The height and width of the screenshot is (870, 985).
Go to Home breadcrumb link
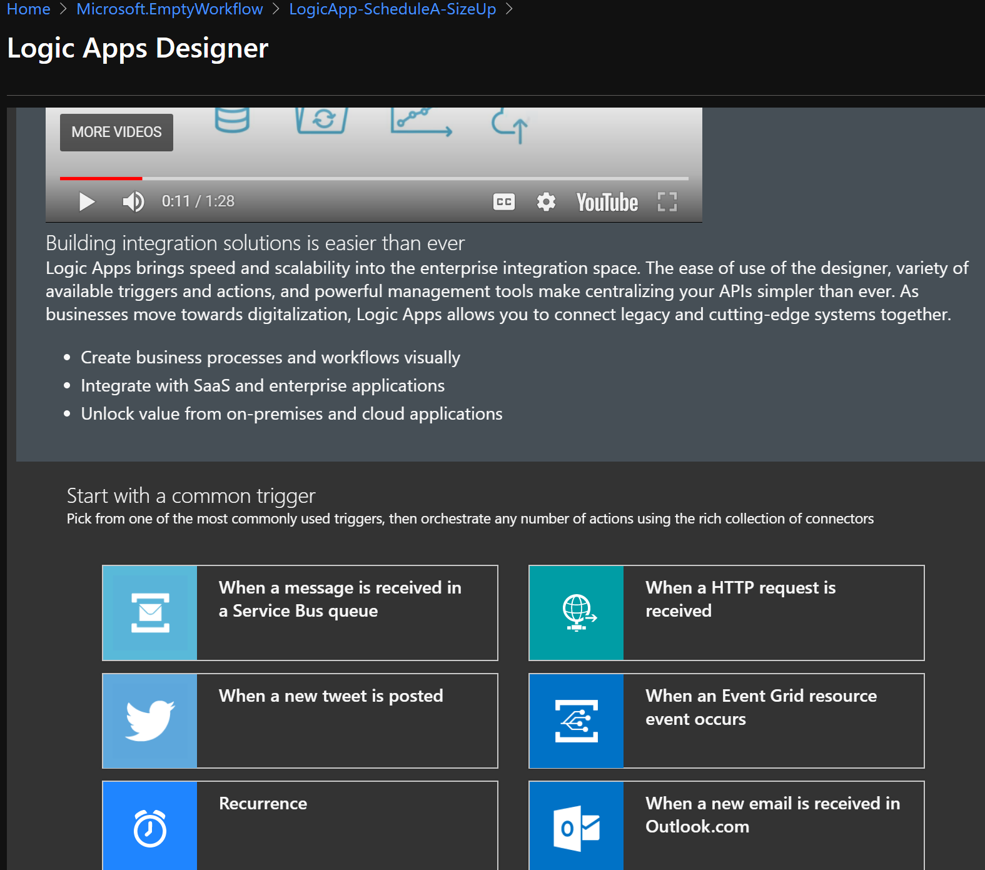[x=28, y=9]
